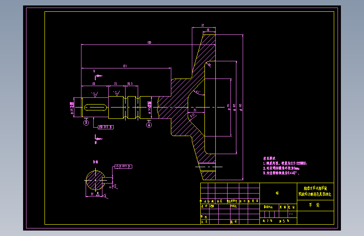Select the outermost diameter dimension text at right
The image size is (364, 236).
[x=241, y=108]
